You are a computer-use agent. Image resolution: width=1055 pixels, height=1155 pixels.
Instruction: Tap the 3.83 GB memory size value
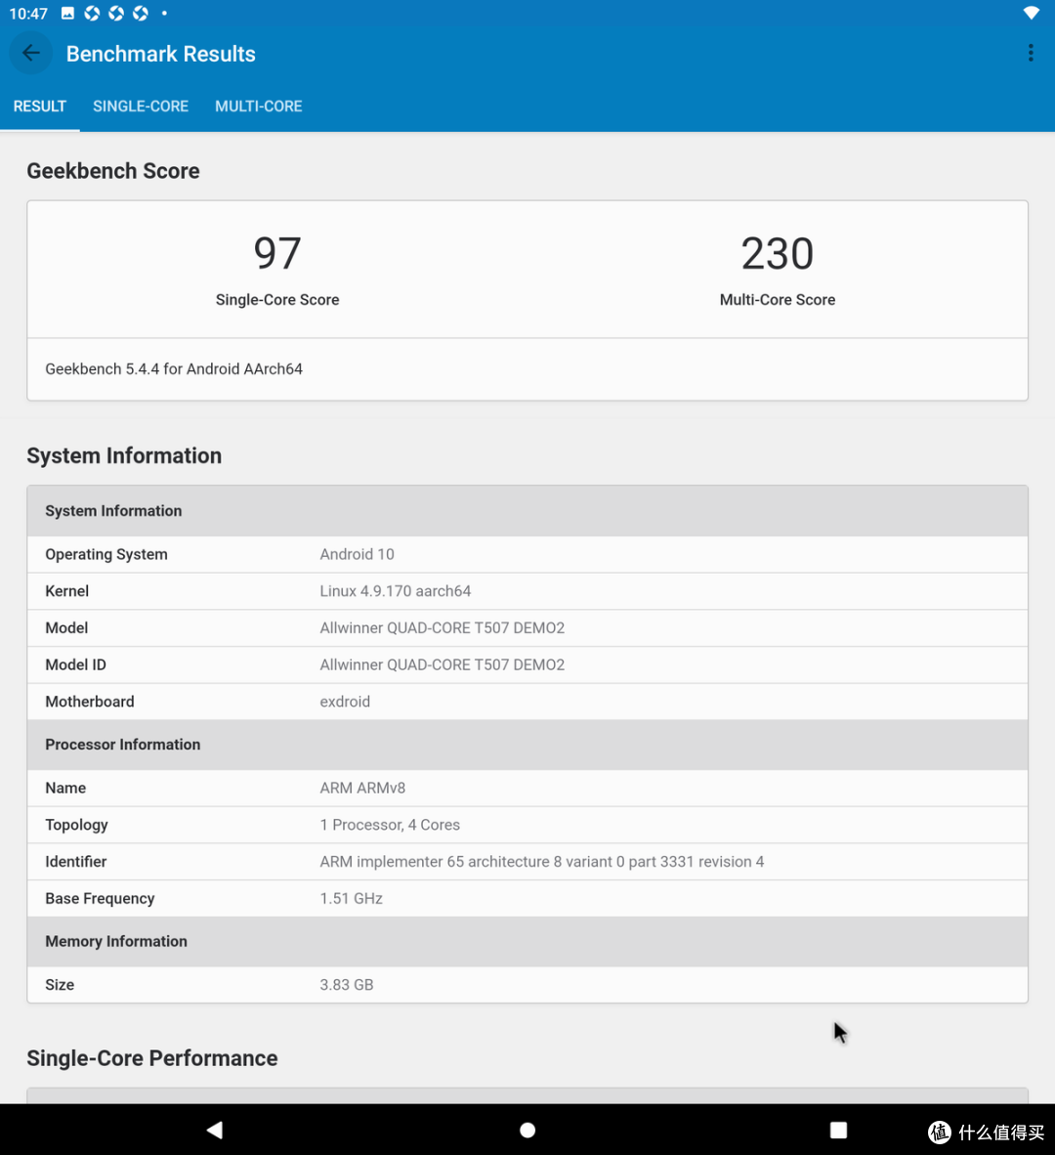(346, 984)
